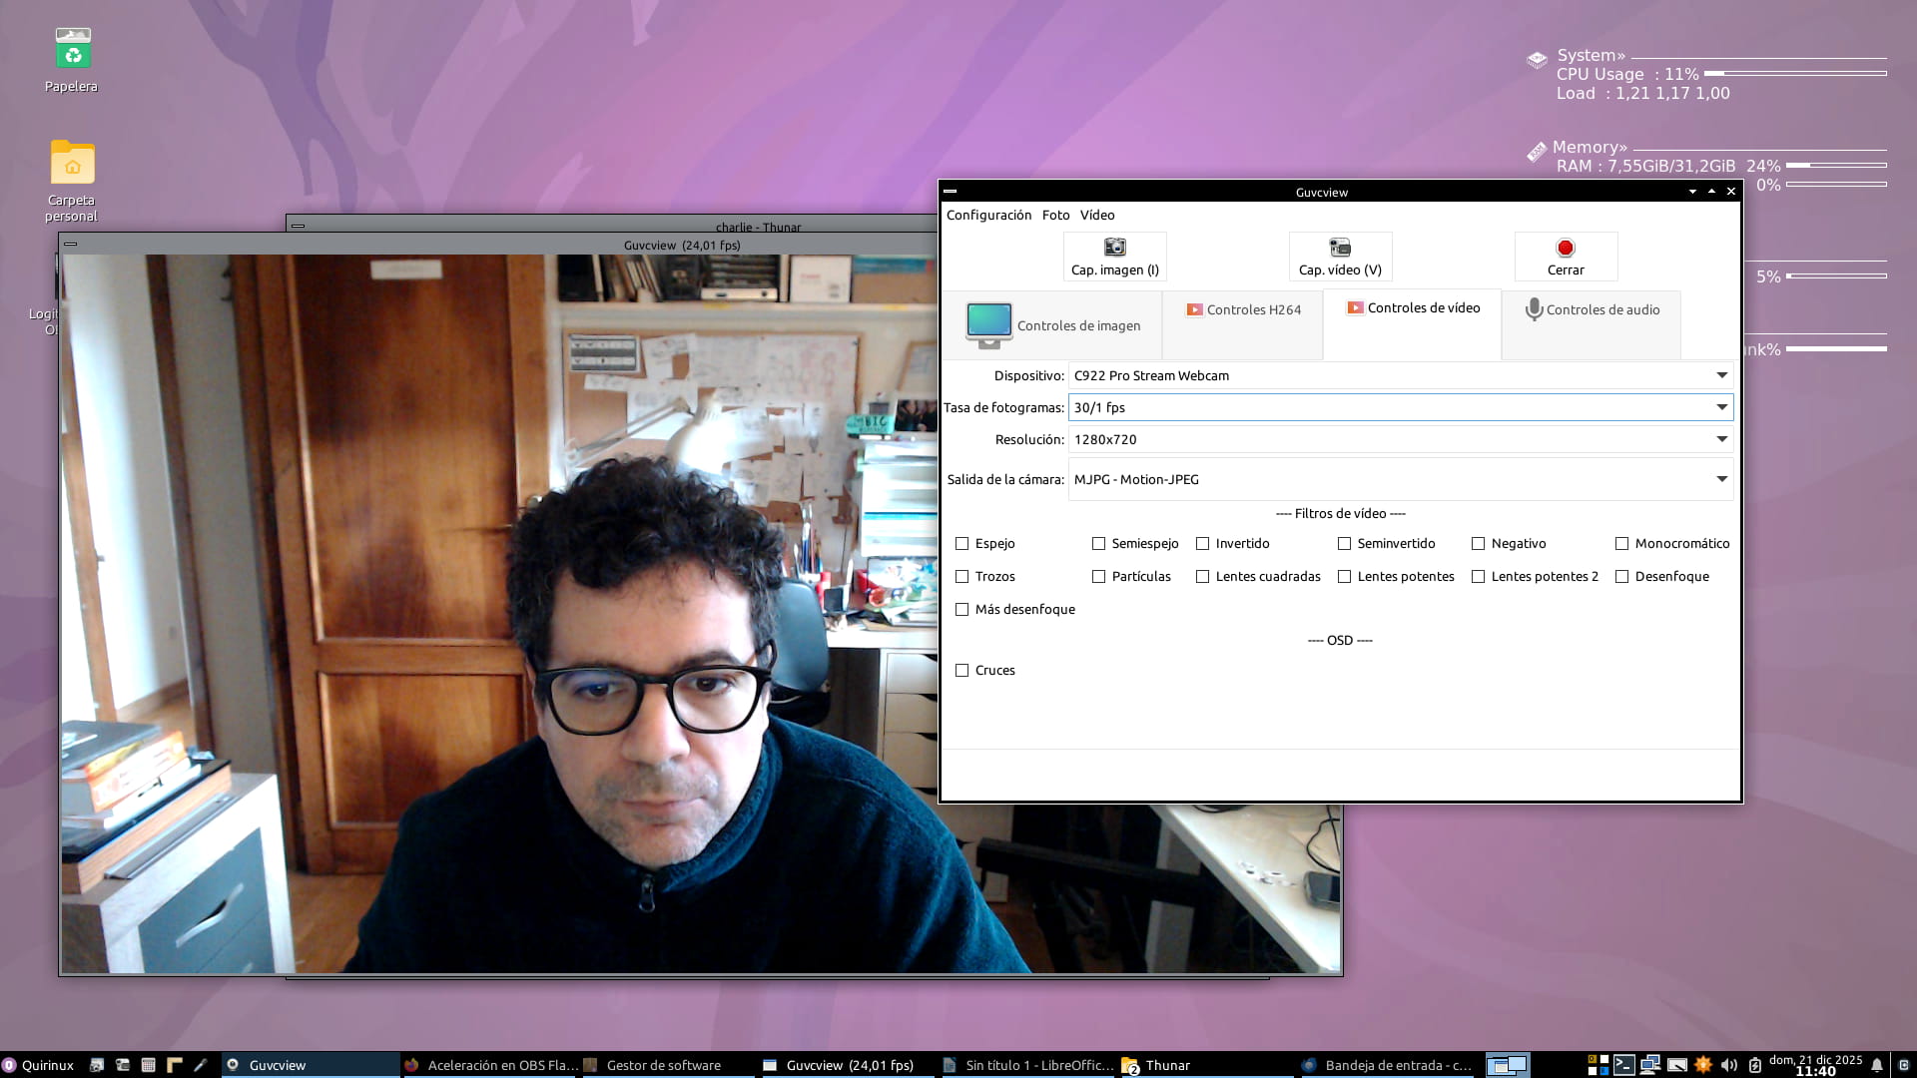This screenshot has width=1917, height=1078.
Task: Click the notification bell icon
Action: coord(1877,1065)
